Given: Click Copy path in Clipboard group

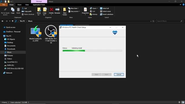Looking at the screenshot, I should coord(27,11).
